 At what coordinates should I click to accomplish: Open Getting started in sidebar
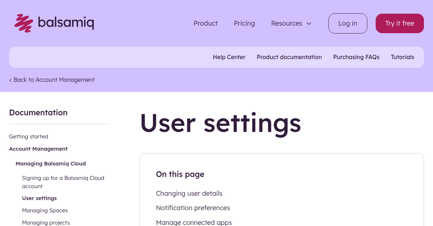tap(29, 137)
